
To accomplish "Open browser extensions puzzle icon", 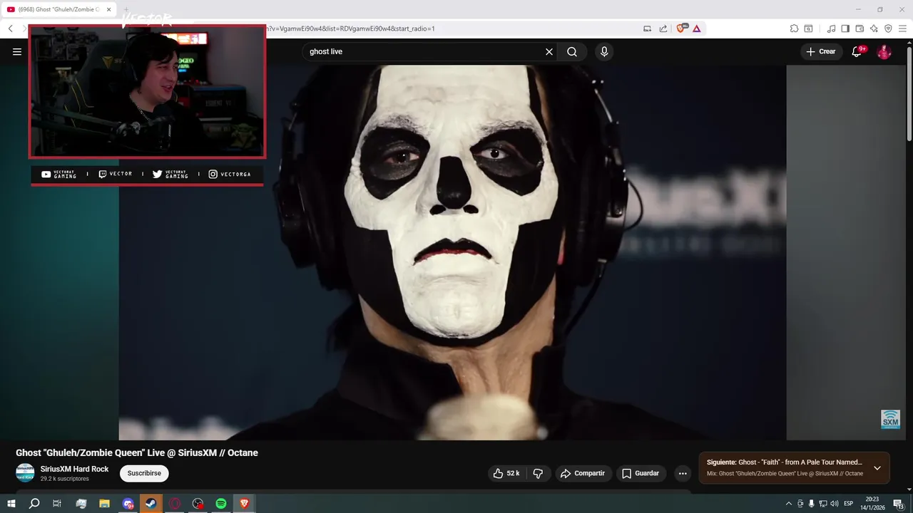I will [x=794, y=28].
